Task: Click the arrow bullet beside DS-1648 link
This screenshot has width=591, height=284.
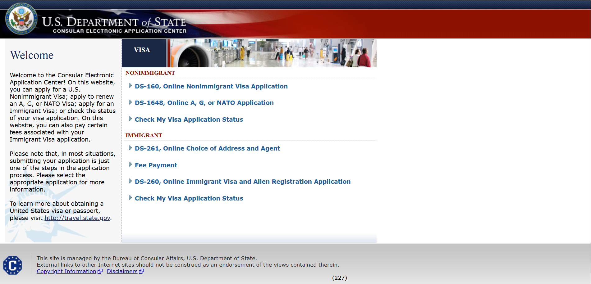Action: [x=130, y=102]
